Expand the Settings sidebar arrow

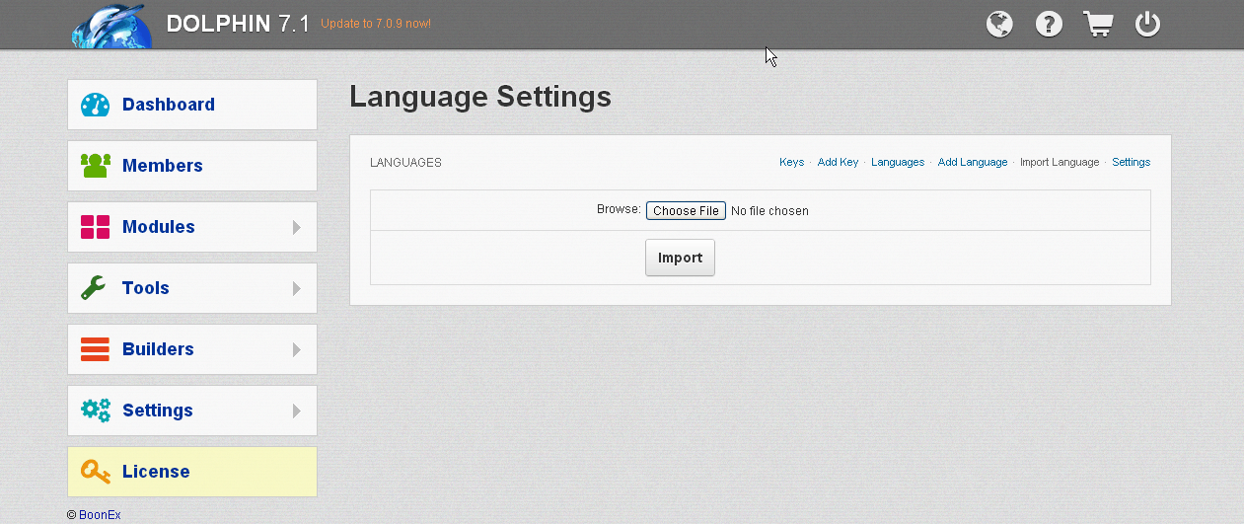(x=297, y=412)
